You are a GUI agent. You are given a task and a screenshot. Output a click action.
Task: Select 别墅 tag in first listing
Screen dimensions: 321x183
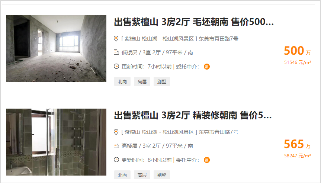coord(162,81)
